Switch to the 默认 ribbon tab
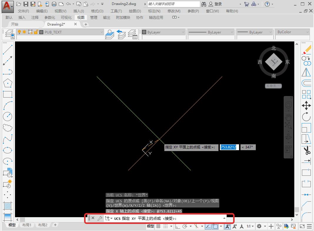314x231 pixels. coord(9,17)
